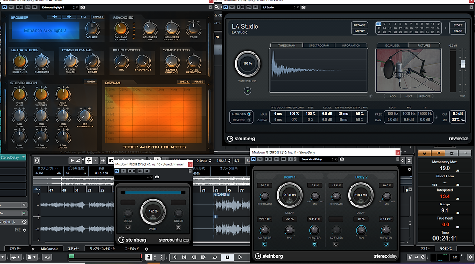The image size is (475, 264).
Task: Click the AQ button in bottom bar
Action: pos(47,257)
